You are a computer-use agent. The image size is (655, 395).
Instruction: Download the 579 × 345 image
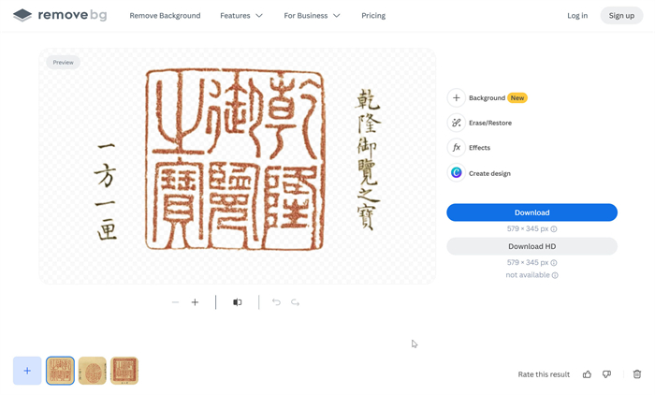coord(531,212)
